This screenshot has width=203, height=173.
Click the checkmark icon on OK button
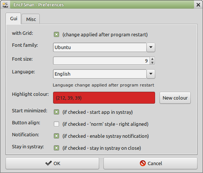point(49,163)
